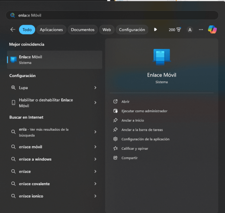Click the search icon beside plain 'enlace'
The width and height of the screenshot is (225, 213).
(13, 171)
